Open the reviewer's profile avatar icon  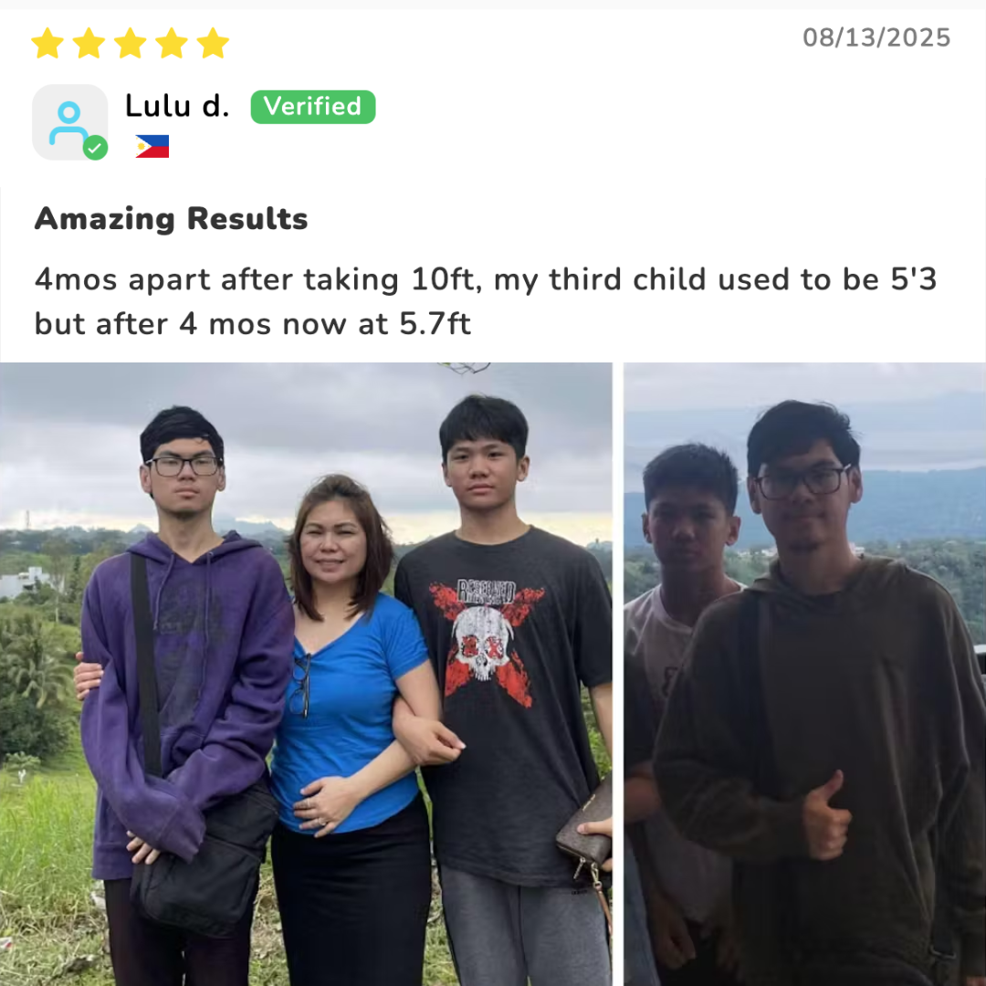point(69,122)
